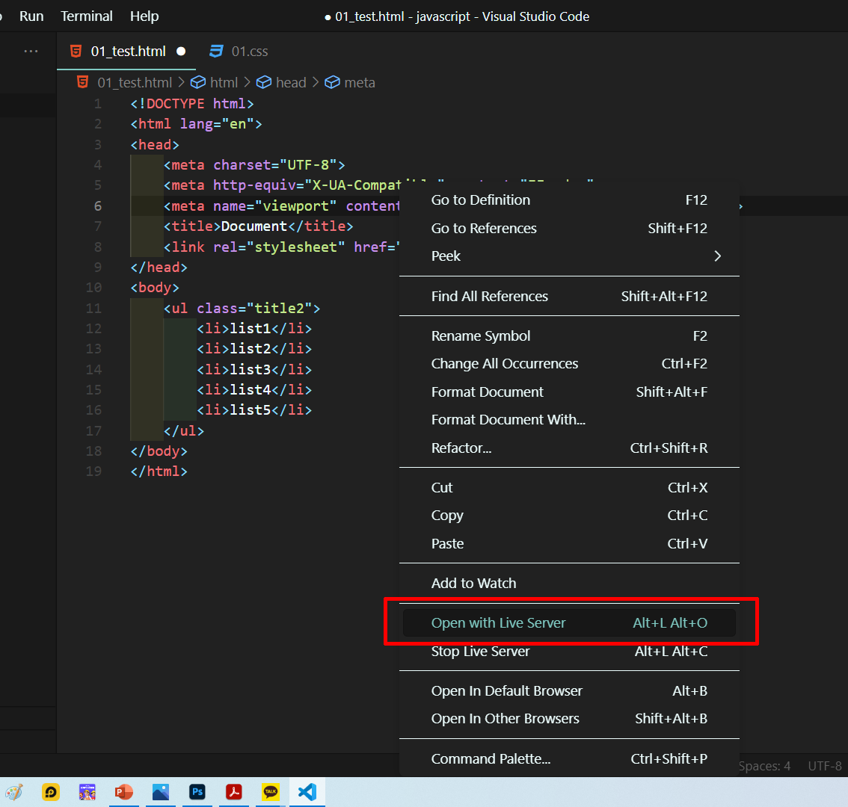Expand the Peek submenu
The image size is (848, 807).
click(x=569, y=256)
